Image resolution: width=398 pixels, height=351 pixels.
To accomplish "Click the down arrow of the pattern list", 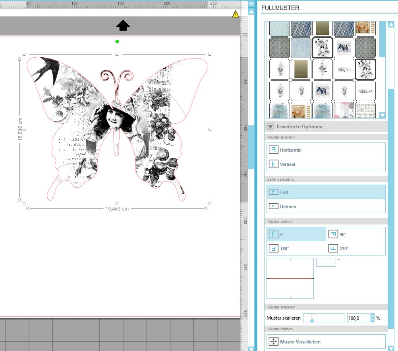I will coord(382,115).
